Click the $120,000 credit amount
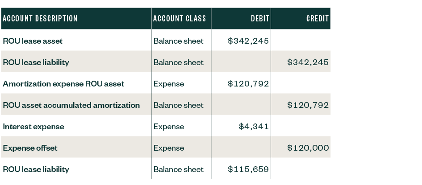This screenshot has height=185, width=422. [308, 148]
